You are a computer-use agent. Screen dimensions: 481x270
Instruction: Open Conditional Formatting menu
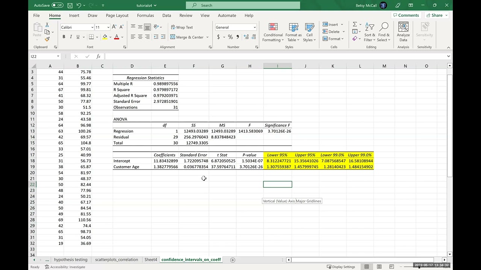point(273,32)
